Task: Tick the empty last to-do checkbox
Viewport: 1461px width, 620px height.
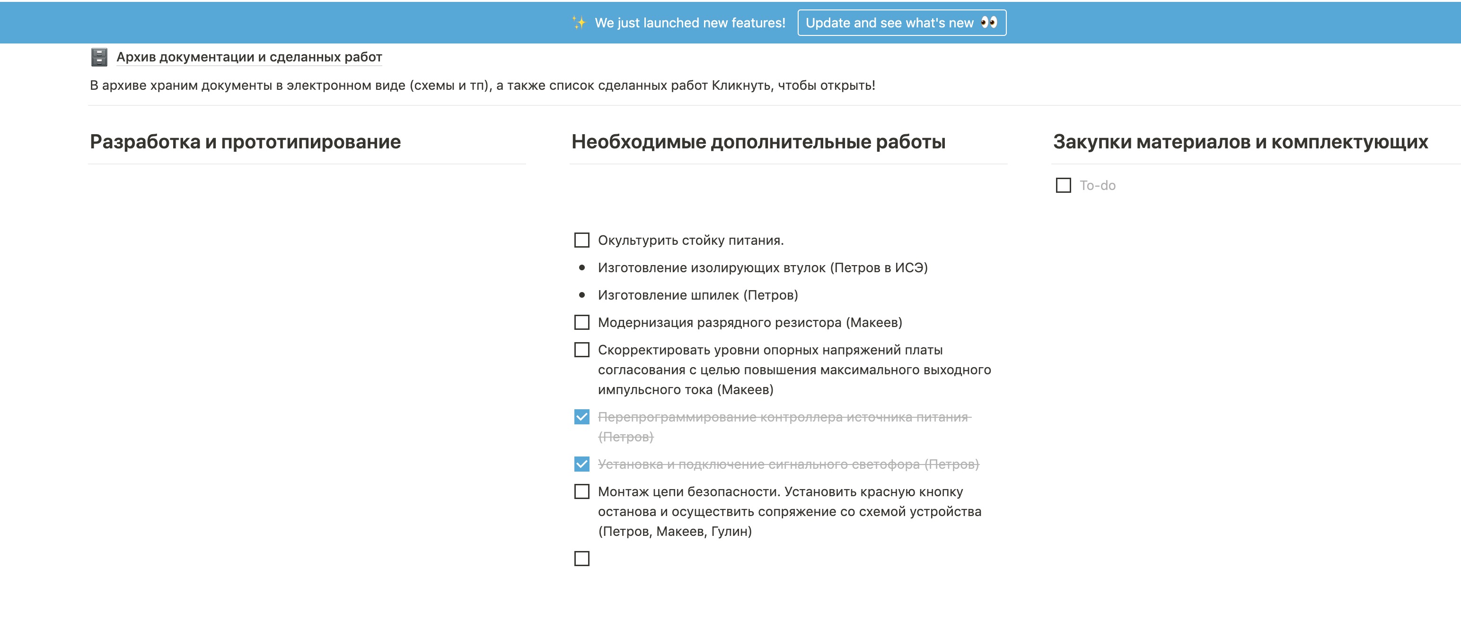Action: 582,559
